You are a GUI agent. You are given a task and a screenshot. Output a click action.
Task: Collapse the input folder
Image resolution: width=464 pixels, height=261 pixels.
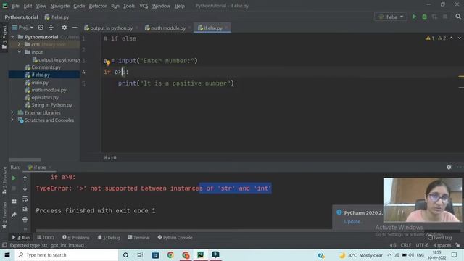pos(20,52)
